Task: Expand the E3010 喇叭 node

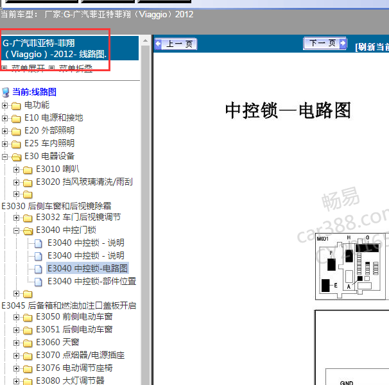Action: click(16, 169)
